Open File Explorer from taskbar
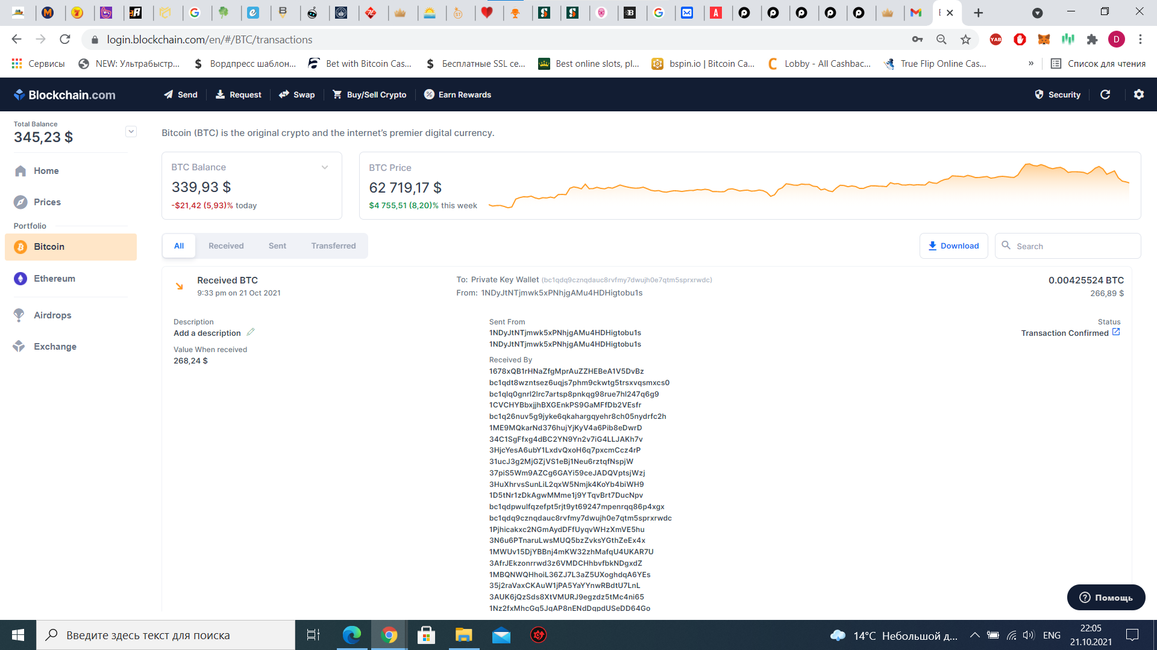Screen dimensions: 1157x650 point(463,635)
